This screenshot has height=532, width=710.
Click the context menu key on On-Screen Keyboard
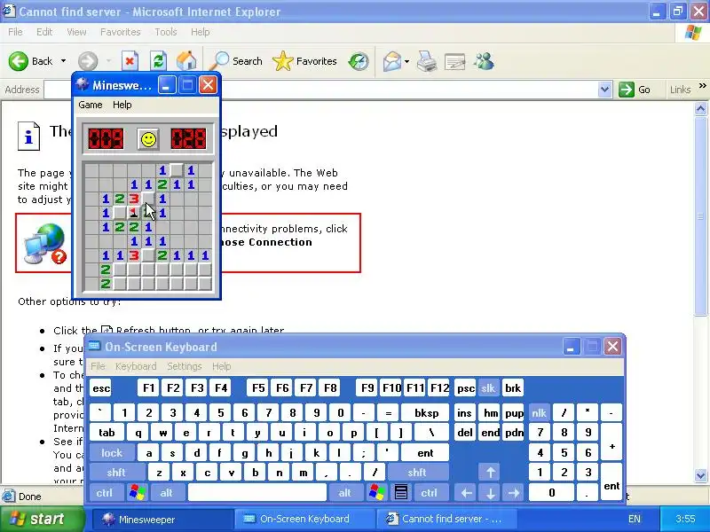click(x=401, y=492)
